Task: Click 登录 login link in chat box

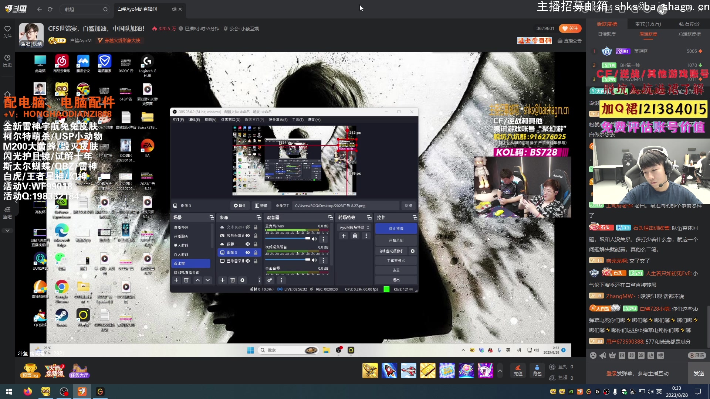Action: click(611, 374)
